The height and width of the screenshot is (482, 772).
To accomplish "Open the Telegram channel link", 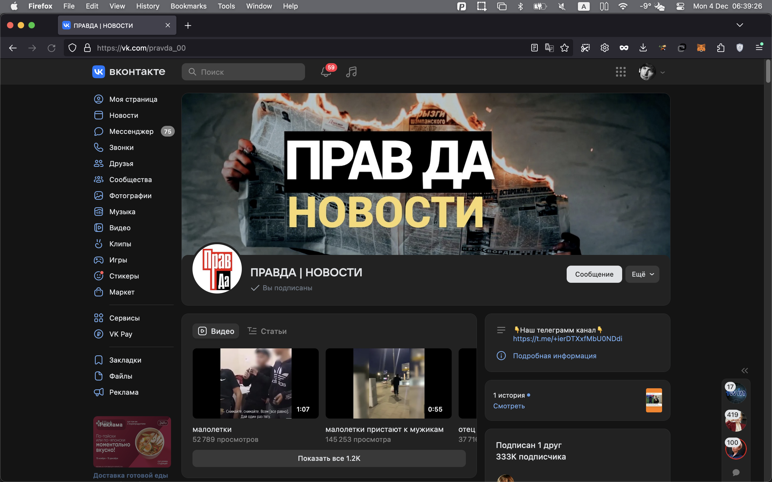I will pyautogui.click(x=567, y=338).
